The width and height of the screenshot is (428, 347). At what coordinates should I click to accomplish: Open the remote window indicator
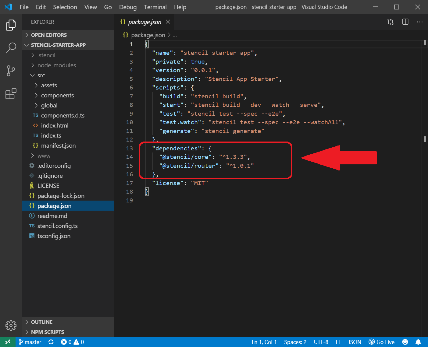pyautogui.click(x=8, y=342)
